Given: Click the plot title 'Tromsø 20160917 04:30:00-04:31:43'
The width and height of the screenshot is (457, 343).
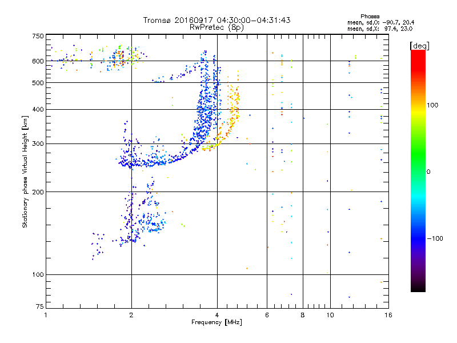Looking at the screenshot, I should tap(217, 20).
